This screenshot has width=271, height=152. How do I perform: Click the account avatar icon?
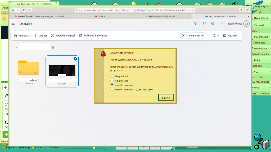(x=246, y=23)
